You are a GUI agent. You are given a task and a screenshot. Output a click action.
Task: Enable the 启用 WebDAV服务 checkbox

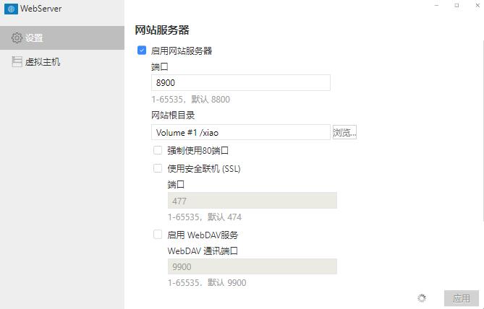(x=158, y=235)
